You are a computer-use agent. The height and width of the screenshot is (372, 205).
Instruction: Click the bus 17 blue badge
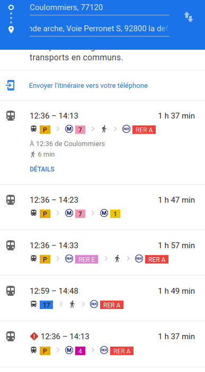point(46,305)
